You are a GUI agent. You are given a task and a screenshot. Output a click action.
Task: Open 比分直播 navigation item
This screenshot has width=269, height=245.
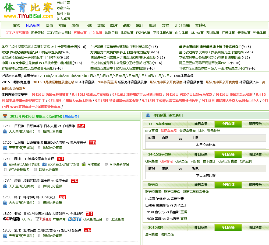[x=182, y=25]
